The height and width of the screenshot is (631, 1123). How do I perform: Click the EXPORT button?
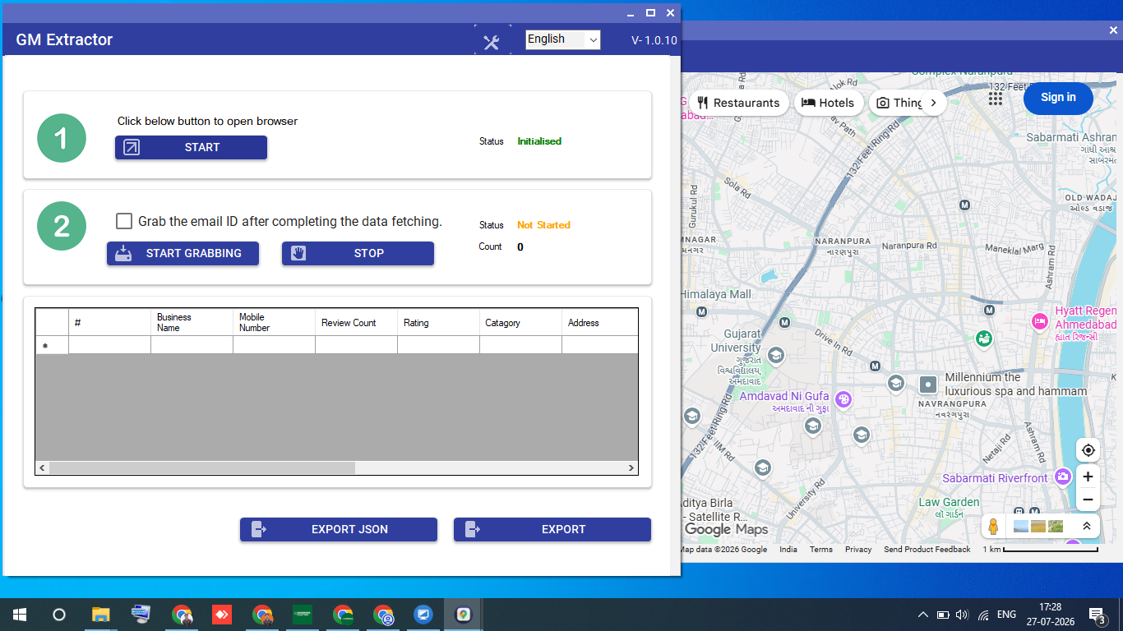(552, 529)
